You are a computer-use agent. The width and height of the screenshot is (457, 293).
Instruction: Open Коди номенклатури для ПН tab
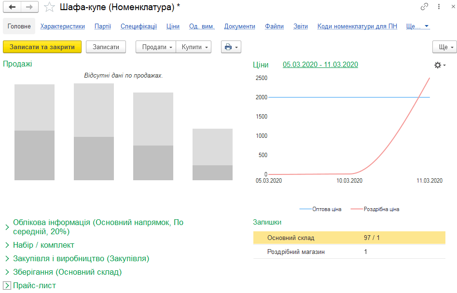357,26
